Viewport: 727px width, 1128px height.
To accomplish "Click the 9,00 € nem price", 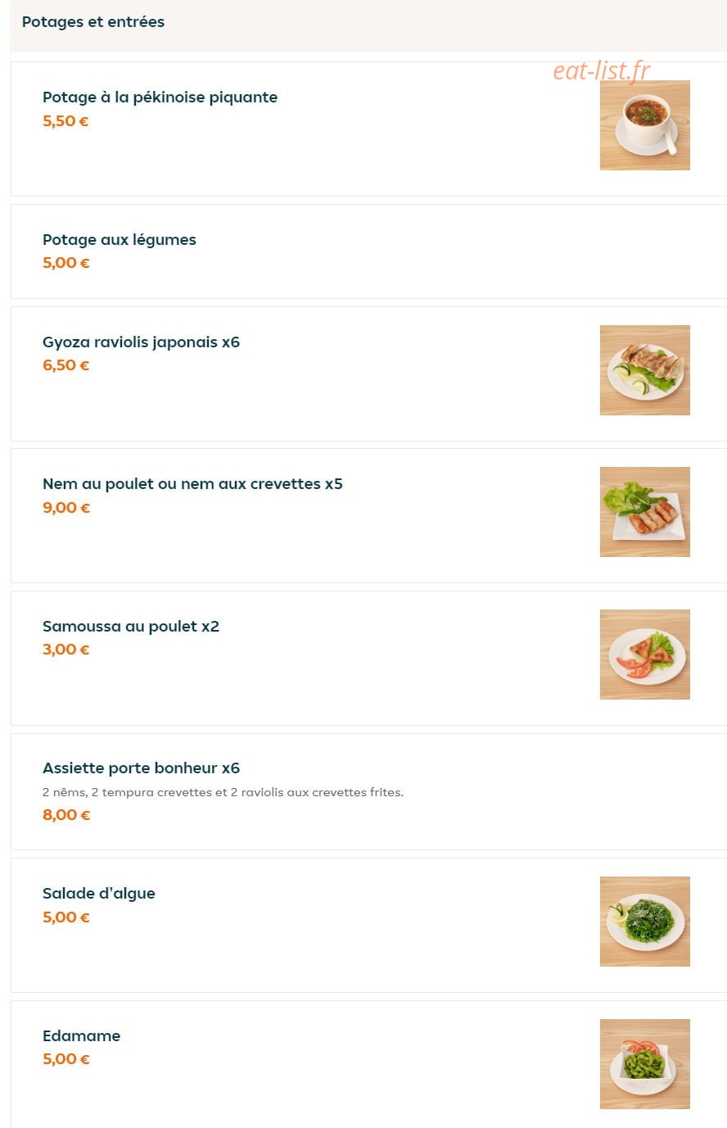I will tap(66, 508).
